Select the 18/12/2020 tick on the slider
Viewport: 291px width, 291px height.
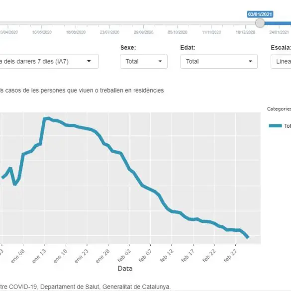click(245, 32)
